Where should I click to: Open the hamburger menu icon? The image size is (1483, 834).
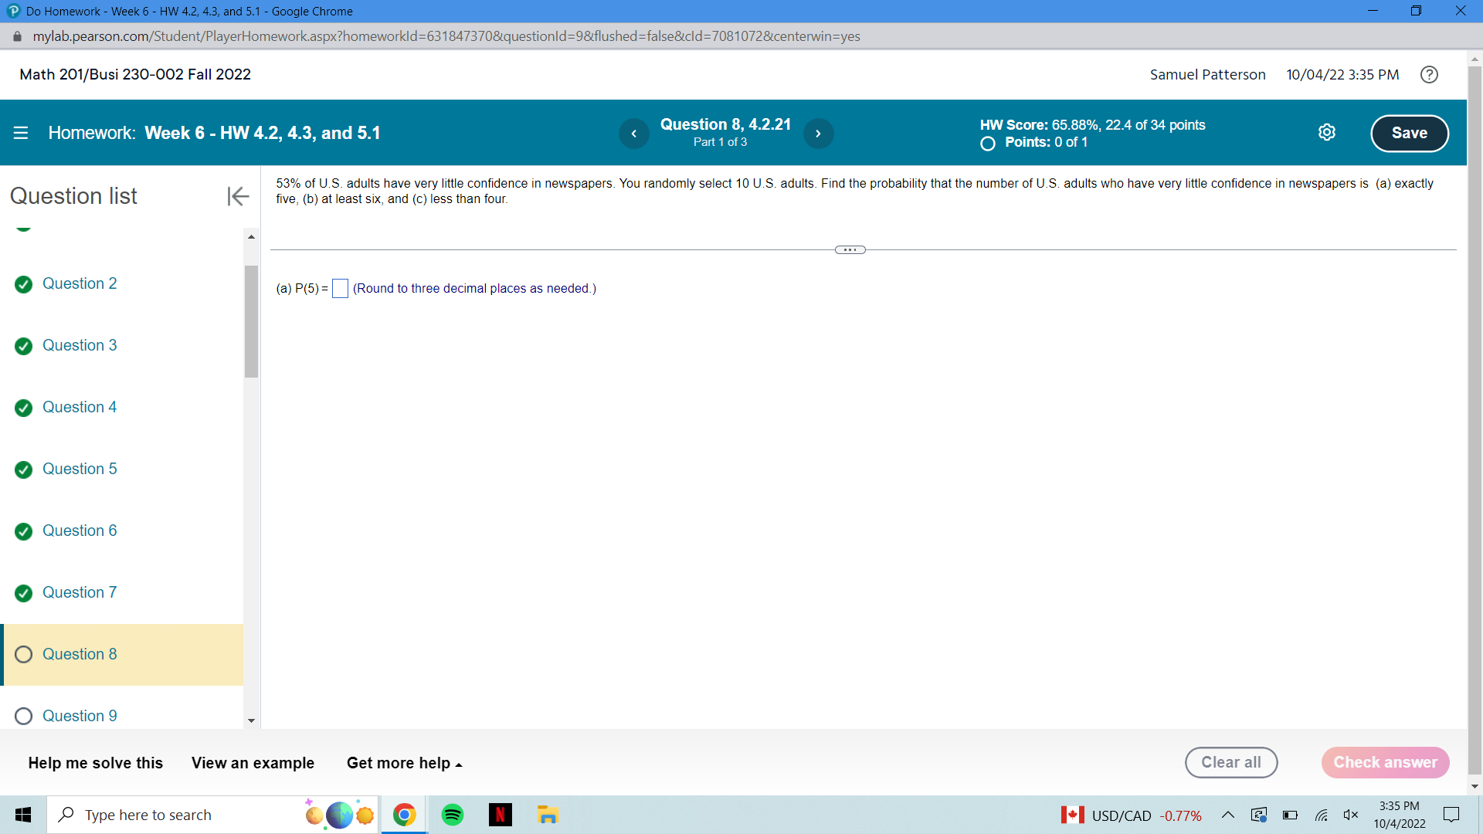(21, 133)
